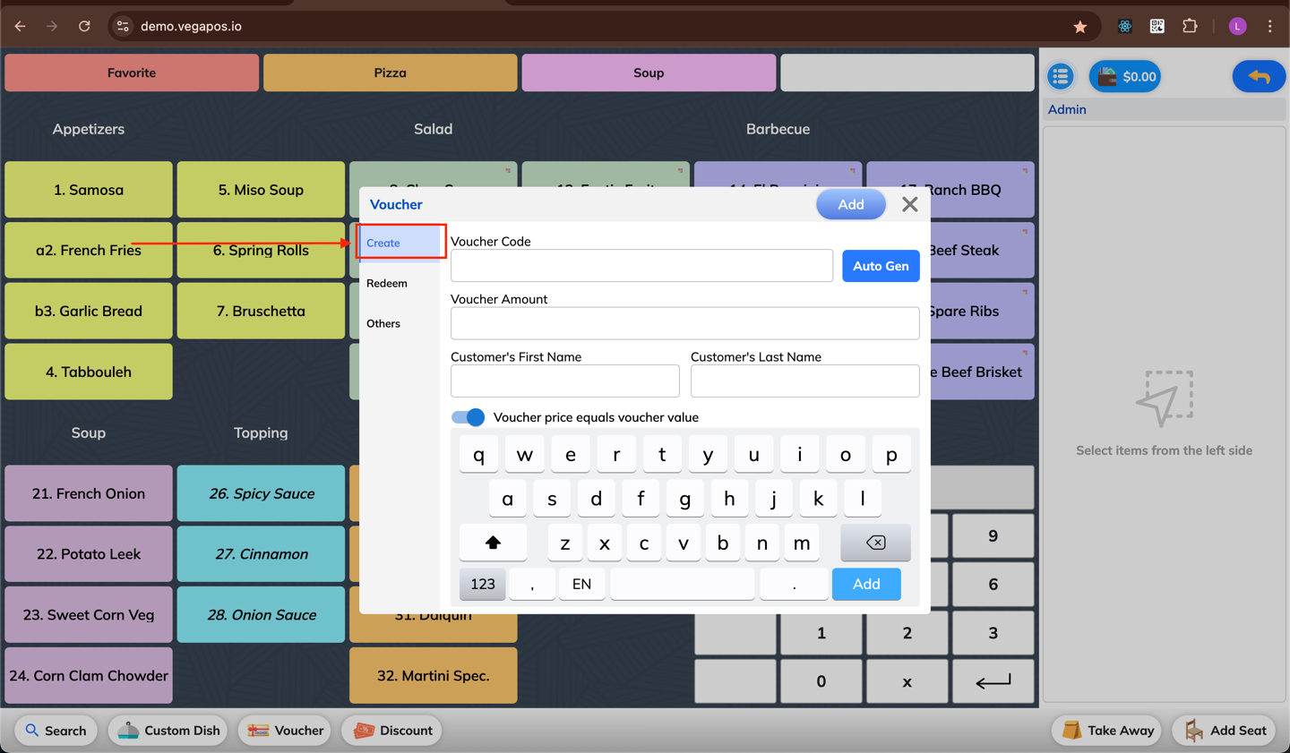Screen dimensions: 1290x753
Task: Select a2. French Fries item
Action: coord(89,251)
